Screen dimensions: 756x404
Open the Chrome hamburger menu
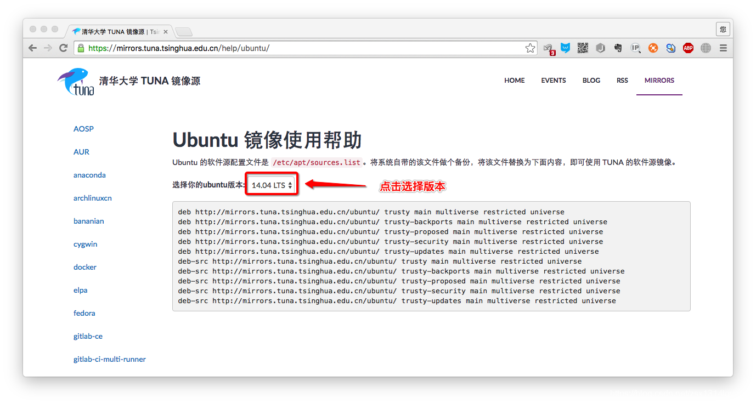pos(723,48)
